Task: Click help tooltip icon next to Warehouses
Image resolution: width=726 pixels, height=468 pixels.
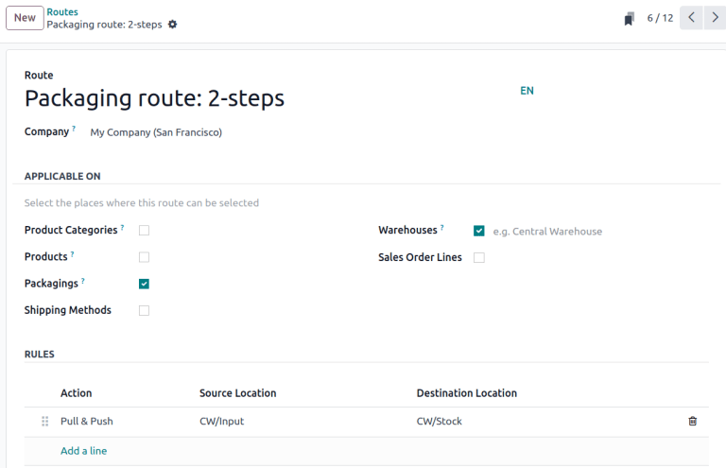Action: (x=442, y=228)
